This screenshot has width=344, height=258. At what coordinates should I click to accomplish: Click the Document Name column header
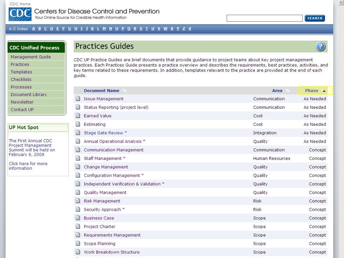point(101,91)
